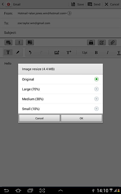Confirm resize with OK button
Image resolution: width=121 pixels, height=194 pixels.
click(x=81, y=118)
